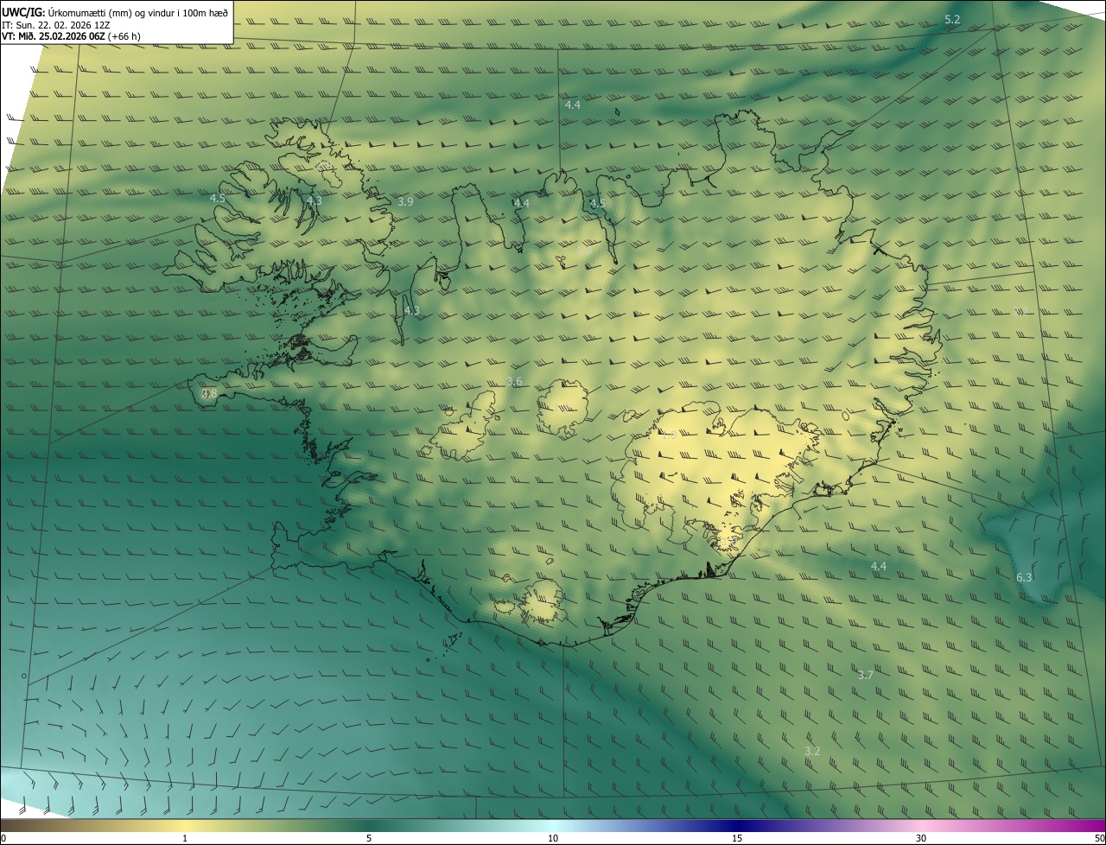Click the map title line starting with UWC/IG

click(x=115, y=12)
